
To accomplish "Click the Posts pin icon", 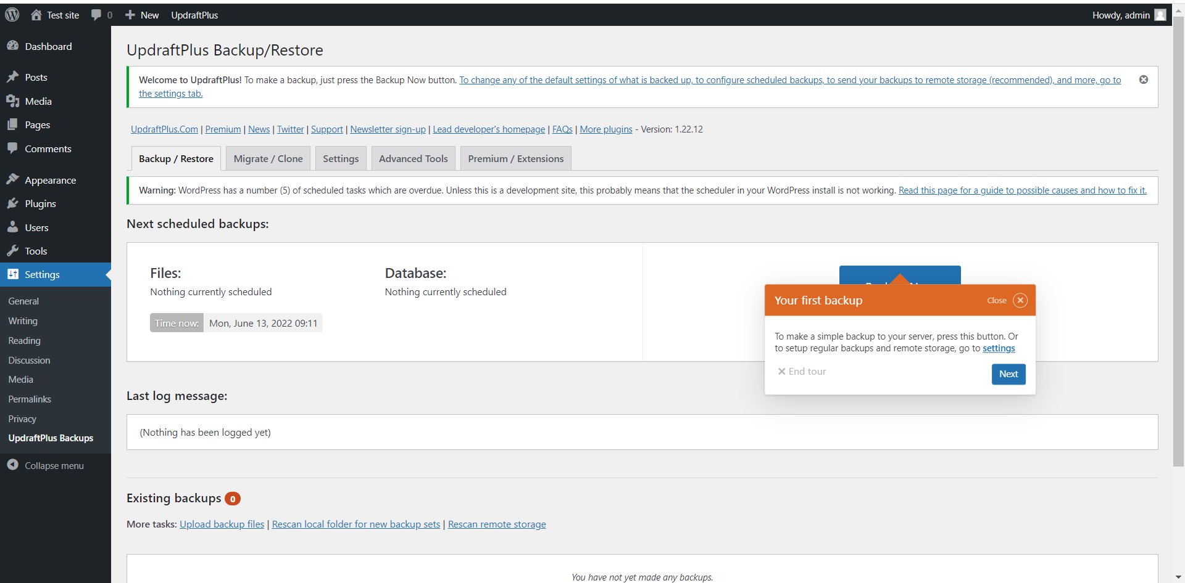I will [x=13, y=77].
